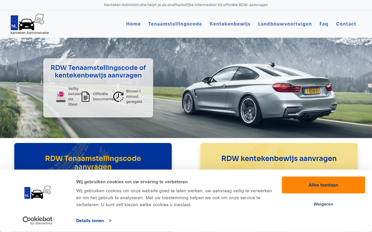
Task: Accept all cookies with 'Alles toestaan'
Action: 323,185
